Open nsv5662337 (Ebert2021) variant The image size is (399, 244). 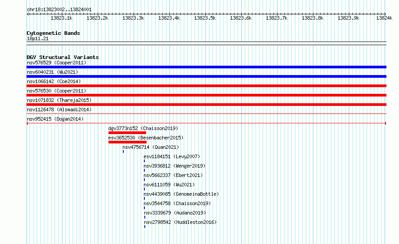[173, 175]
